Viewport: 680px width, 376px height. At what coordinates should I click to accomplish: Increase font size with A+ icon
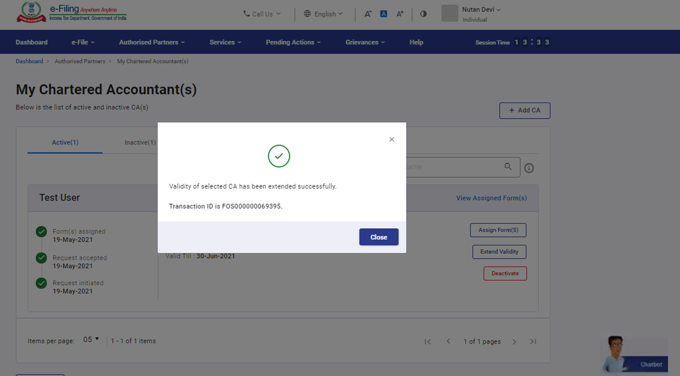coord(400,14)
